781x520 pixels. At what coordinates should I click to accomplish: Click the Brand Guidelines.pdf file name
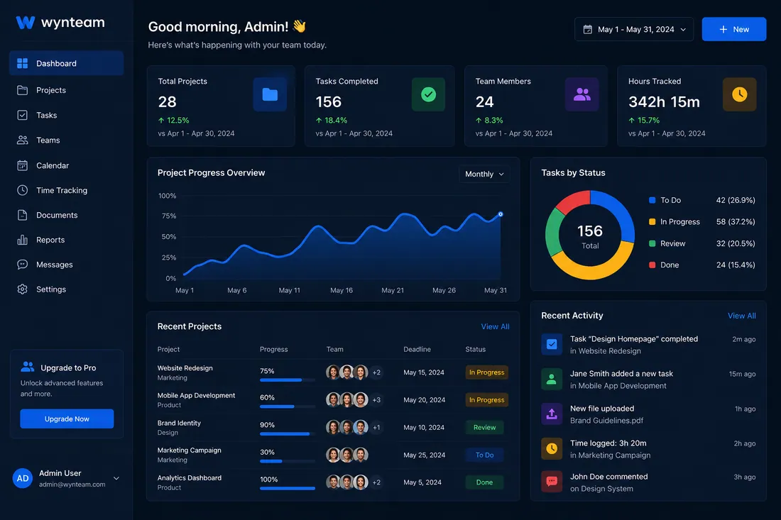tap(606, 421)
